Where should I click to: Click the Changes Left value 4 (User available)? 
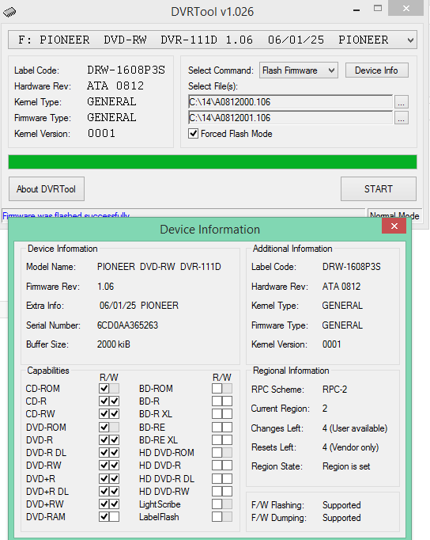[x=355, y=428]
